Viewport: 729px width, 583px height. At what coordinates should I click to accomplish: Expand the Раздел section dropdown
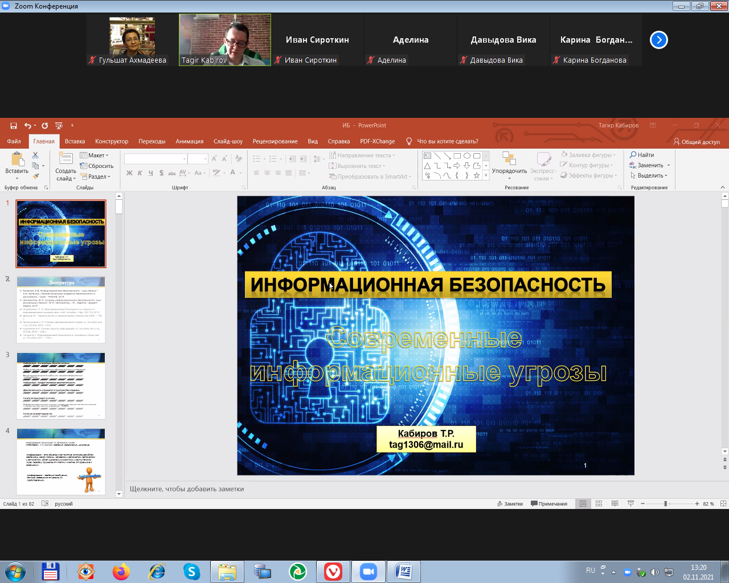coord(95,176)
